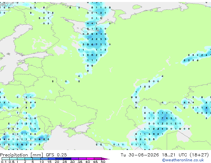211x163 pixels.
Task: Click the legend label '20'
Action: [x=57, y=162]
